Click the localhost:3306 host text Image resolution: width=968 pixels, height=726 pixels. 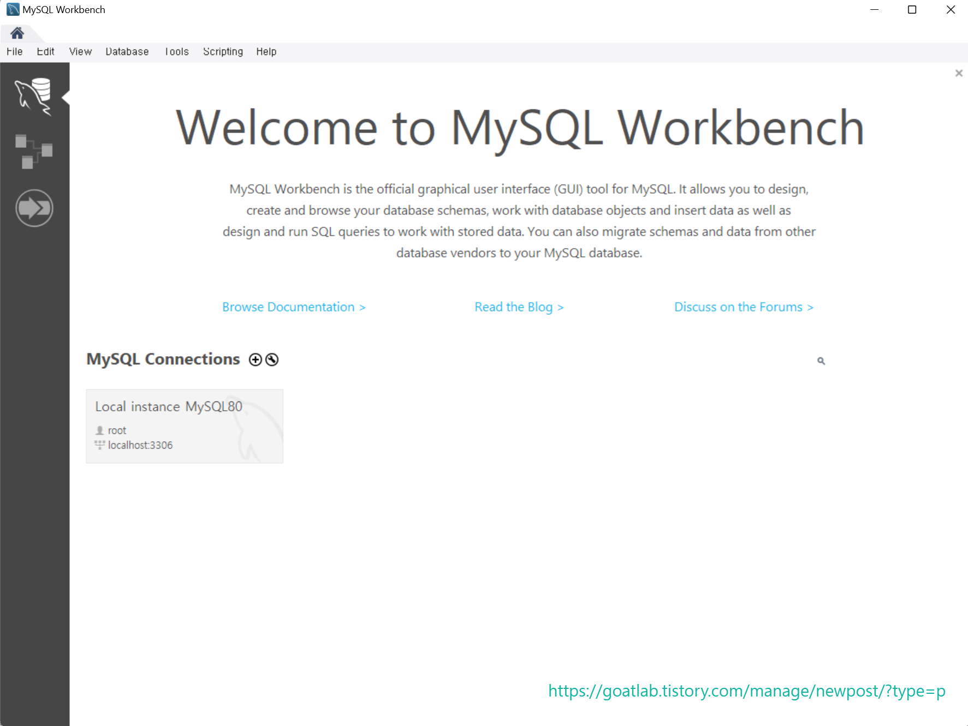click(140, 445)
